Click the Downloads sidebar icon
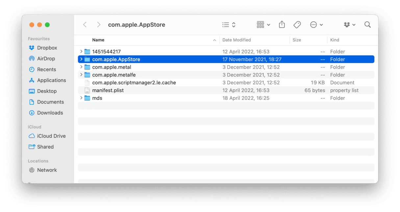The image size is (400, 212). coord(32,113)
